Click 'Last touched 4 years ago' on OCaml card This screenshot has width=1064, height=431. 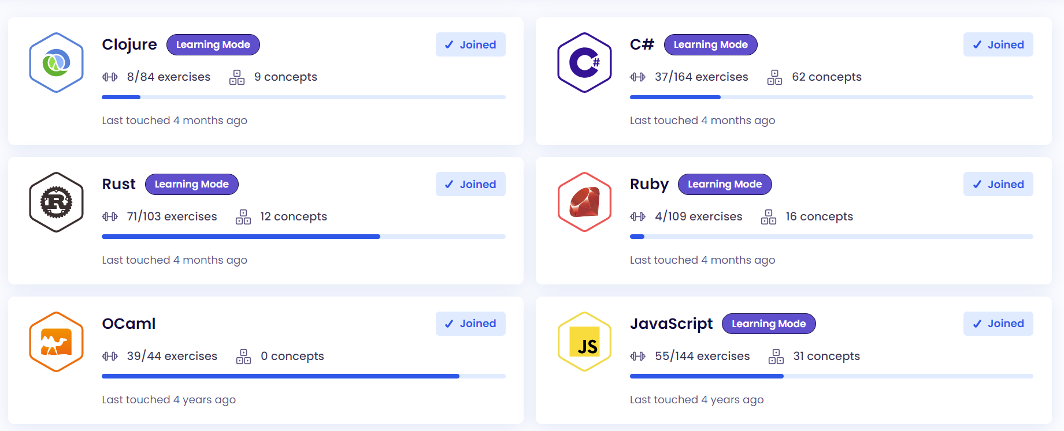point(169,400)
